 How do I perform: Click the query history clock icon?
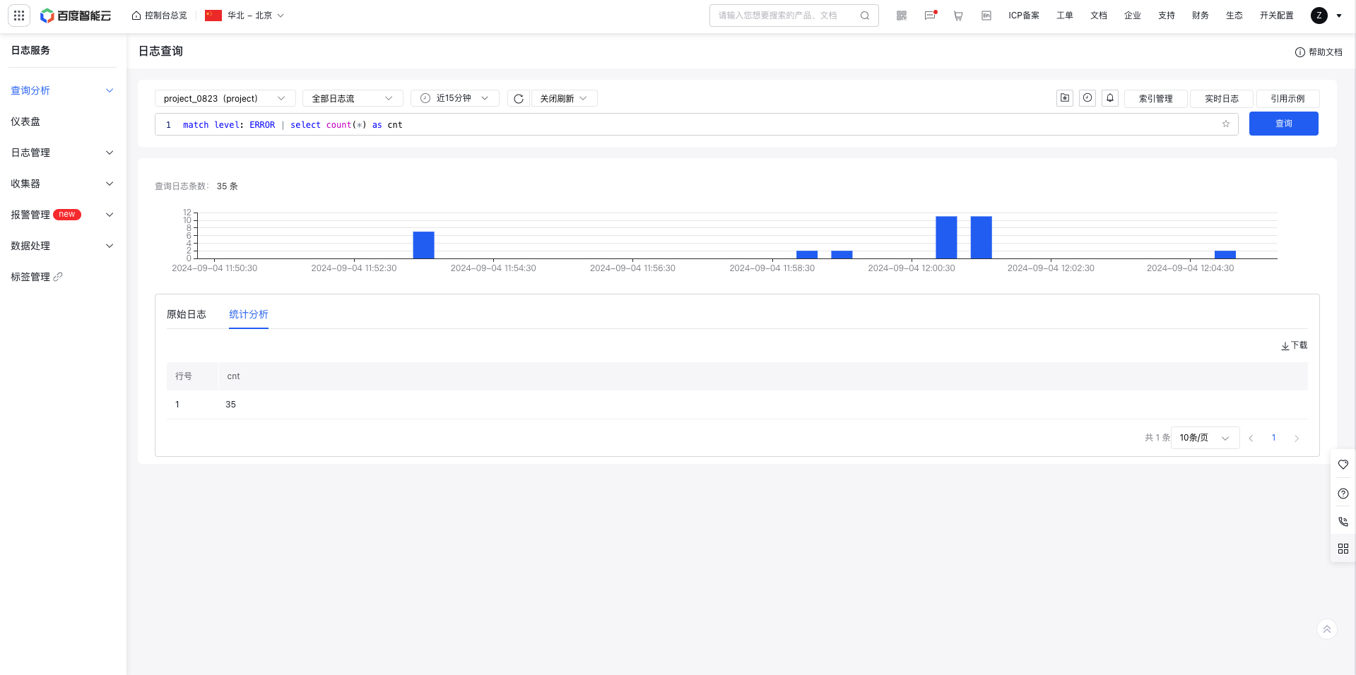point(1087,98)
